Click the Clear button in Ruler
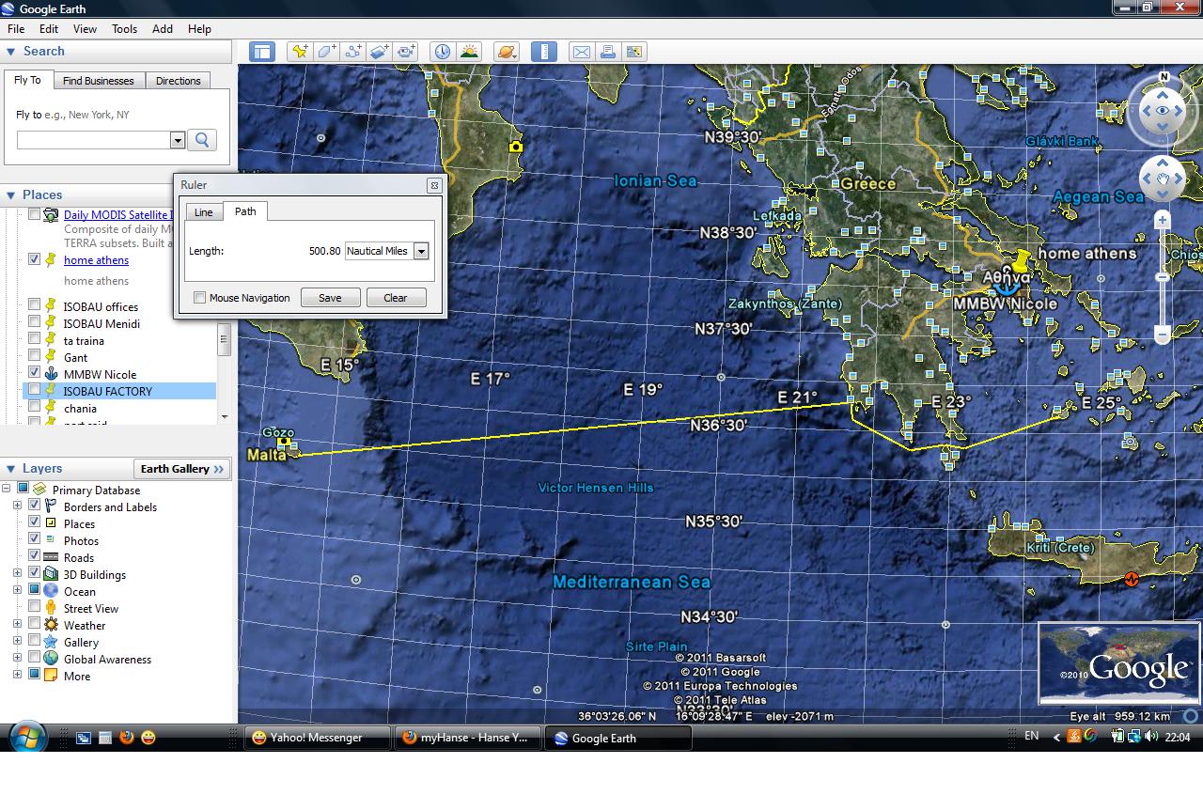Image resolution: width=1203 pixels, height=810 pixels. 395,298
